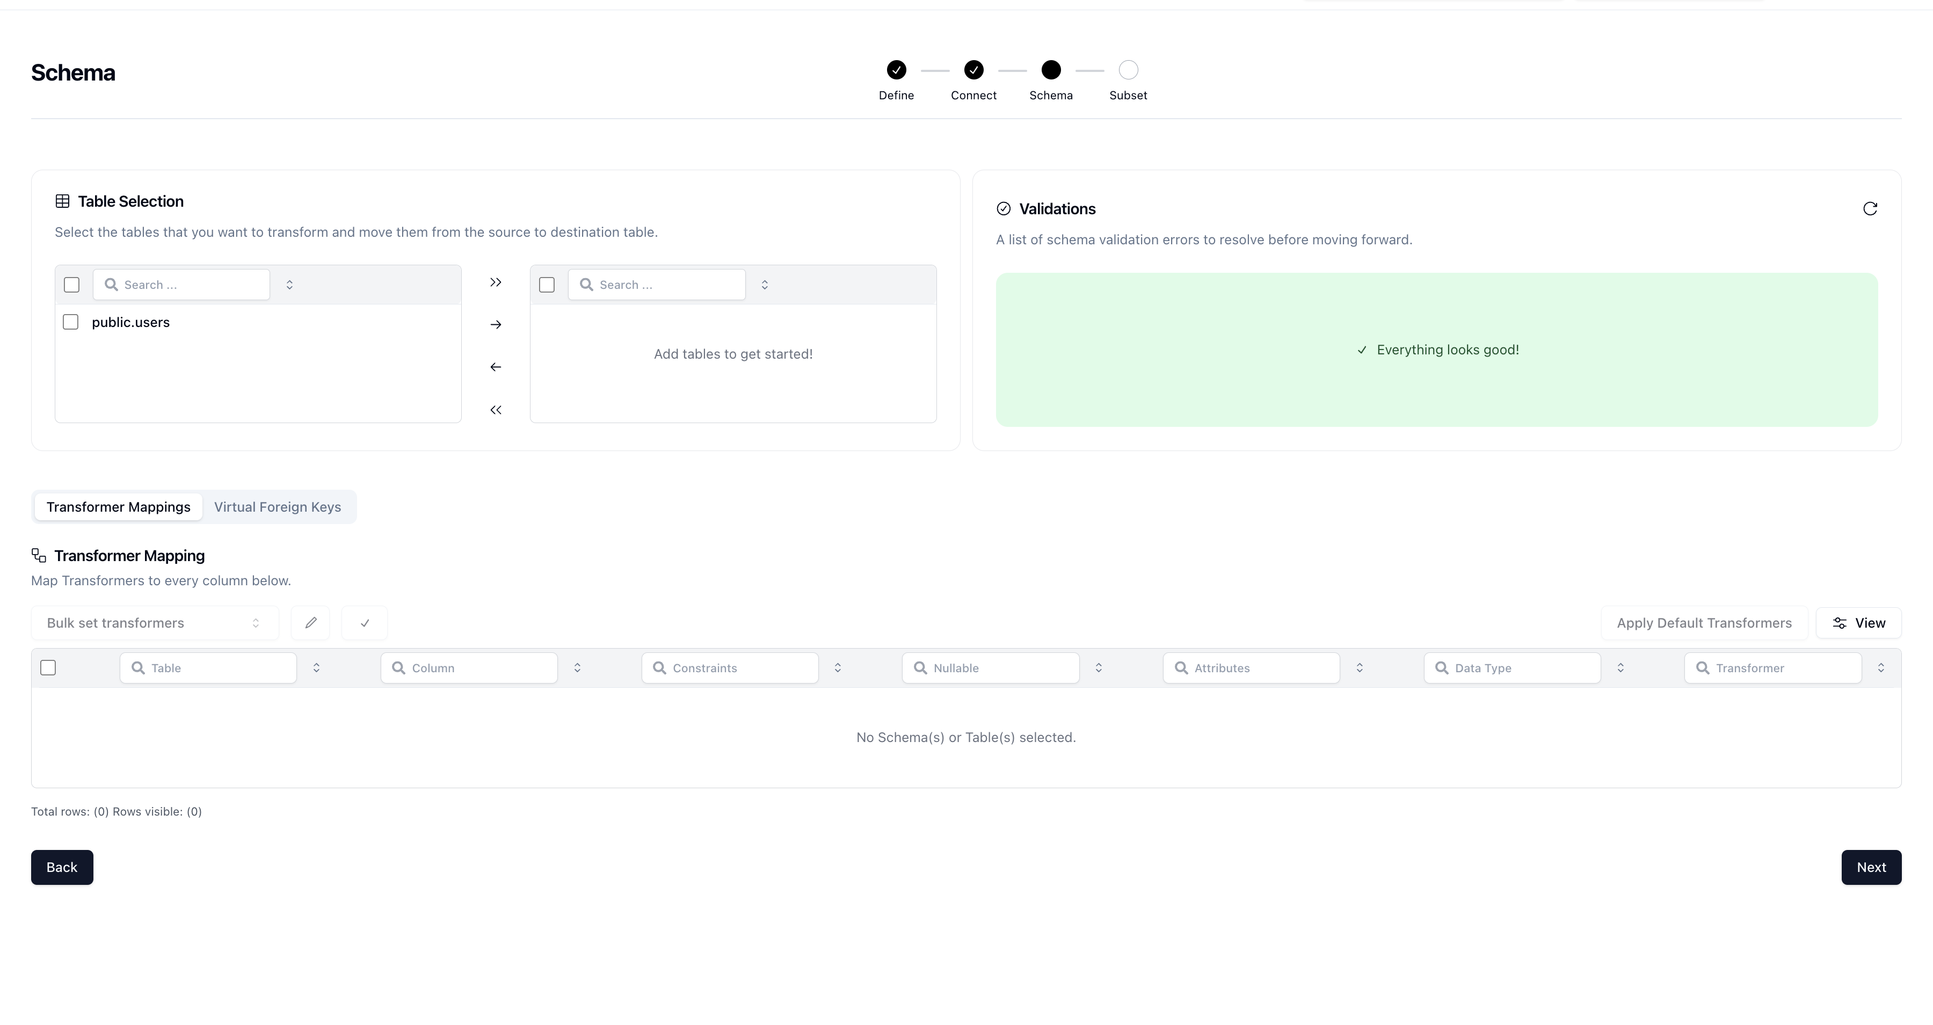1933x1025 pixels.
Task: Click Apply Default Transformers button
Action: [x=1704, y=623]
